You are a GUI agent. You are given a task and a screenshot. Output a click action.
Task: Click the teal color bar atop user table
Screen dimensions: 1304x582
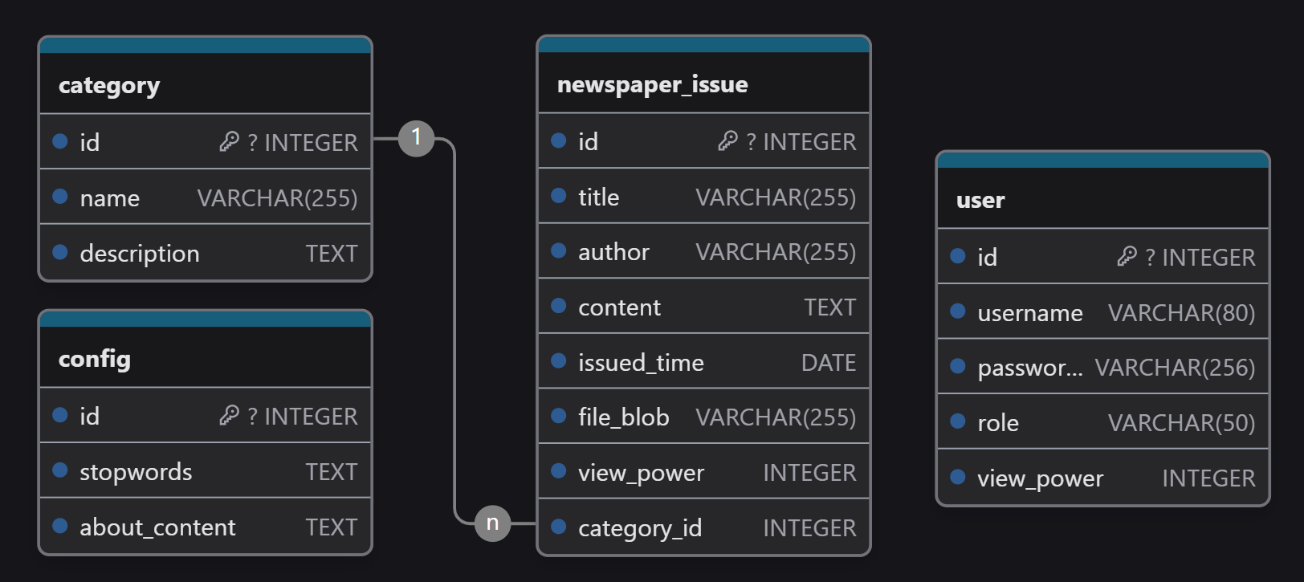1102,160
